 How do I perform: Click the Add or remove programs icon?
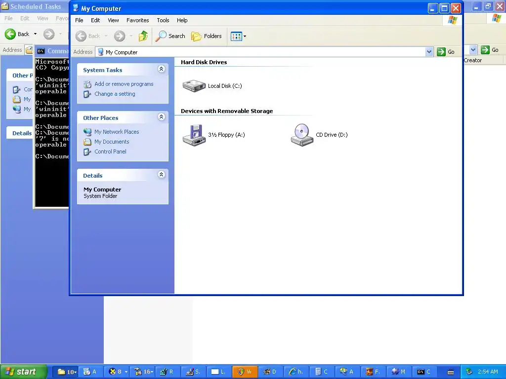(87, 84)
